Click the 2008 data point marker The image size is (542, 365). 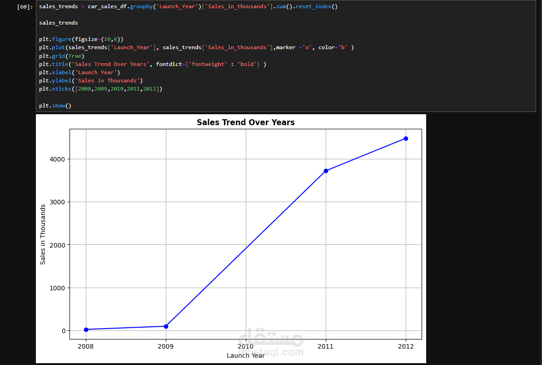click(86, 330)
